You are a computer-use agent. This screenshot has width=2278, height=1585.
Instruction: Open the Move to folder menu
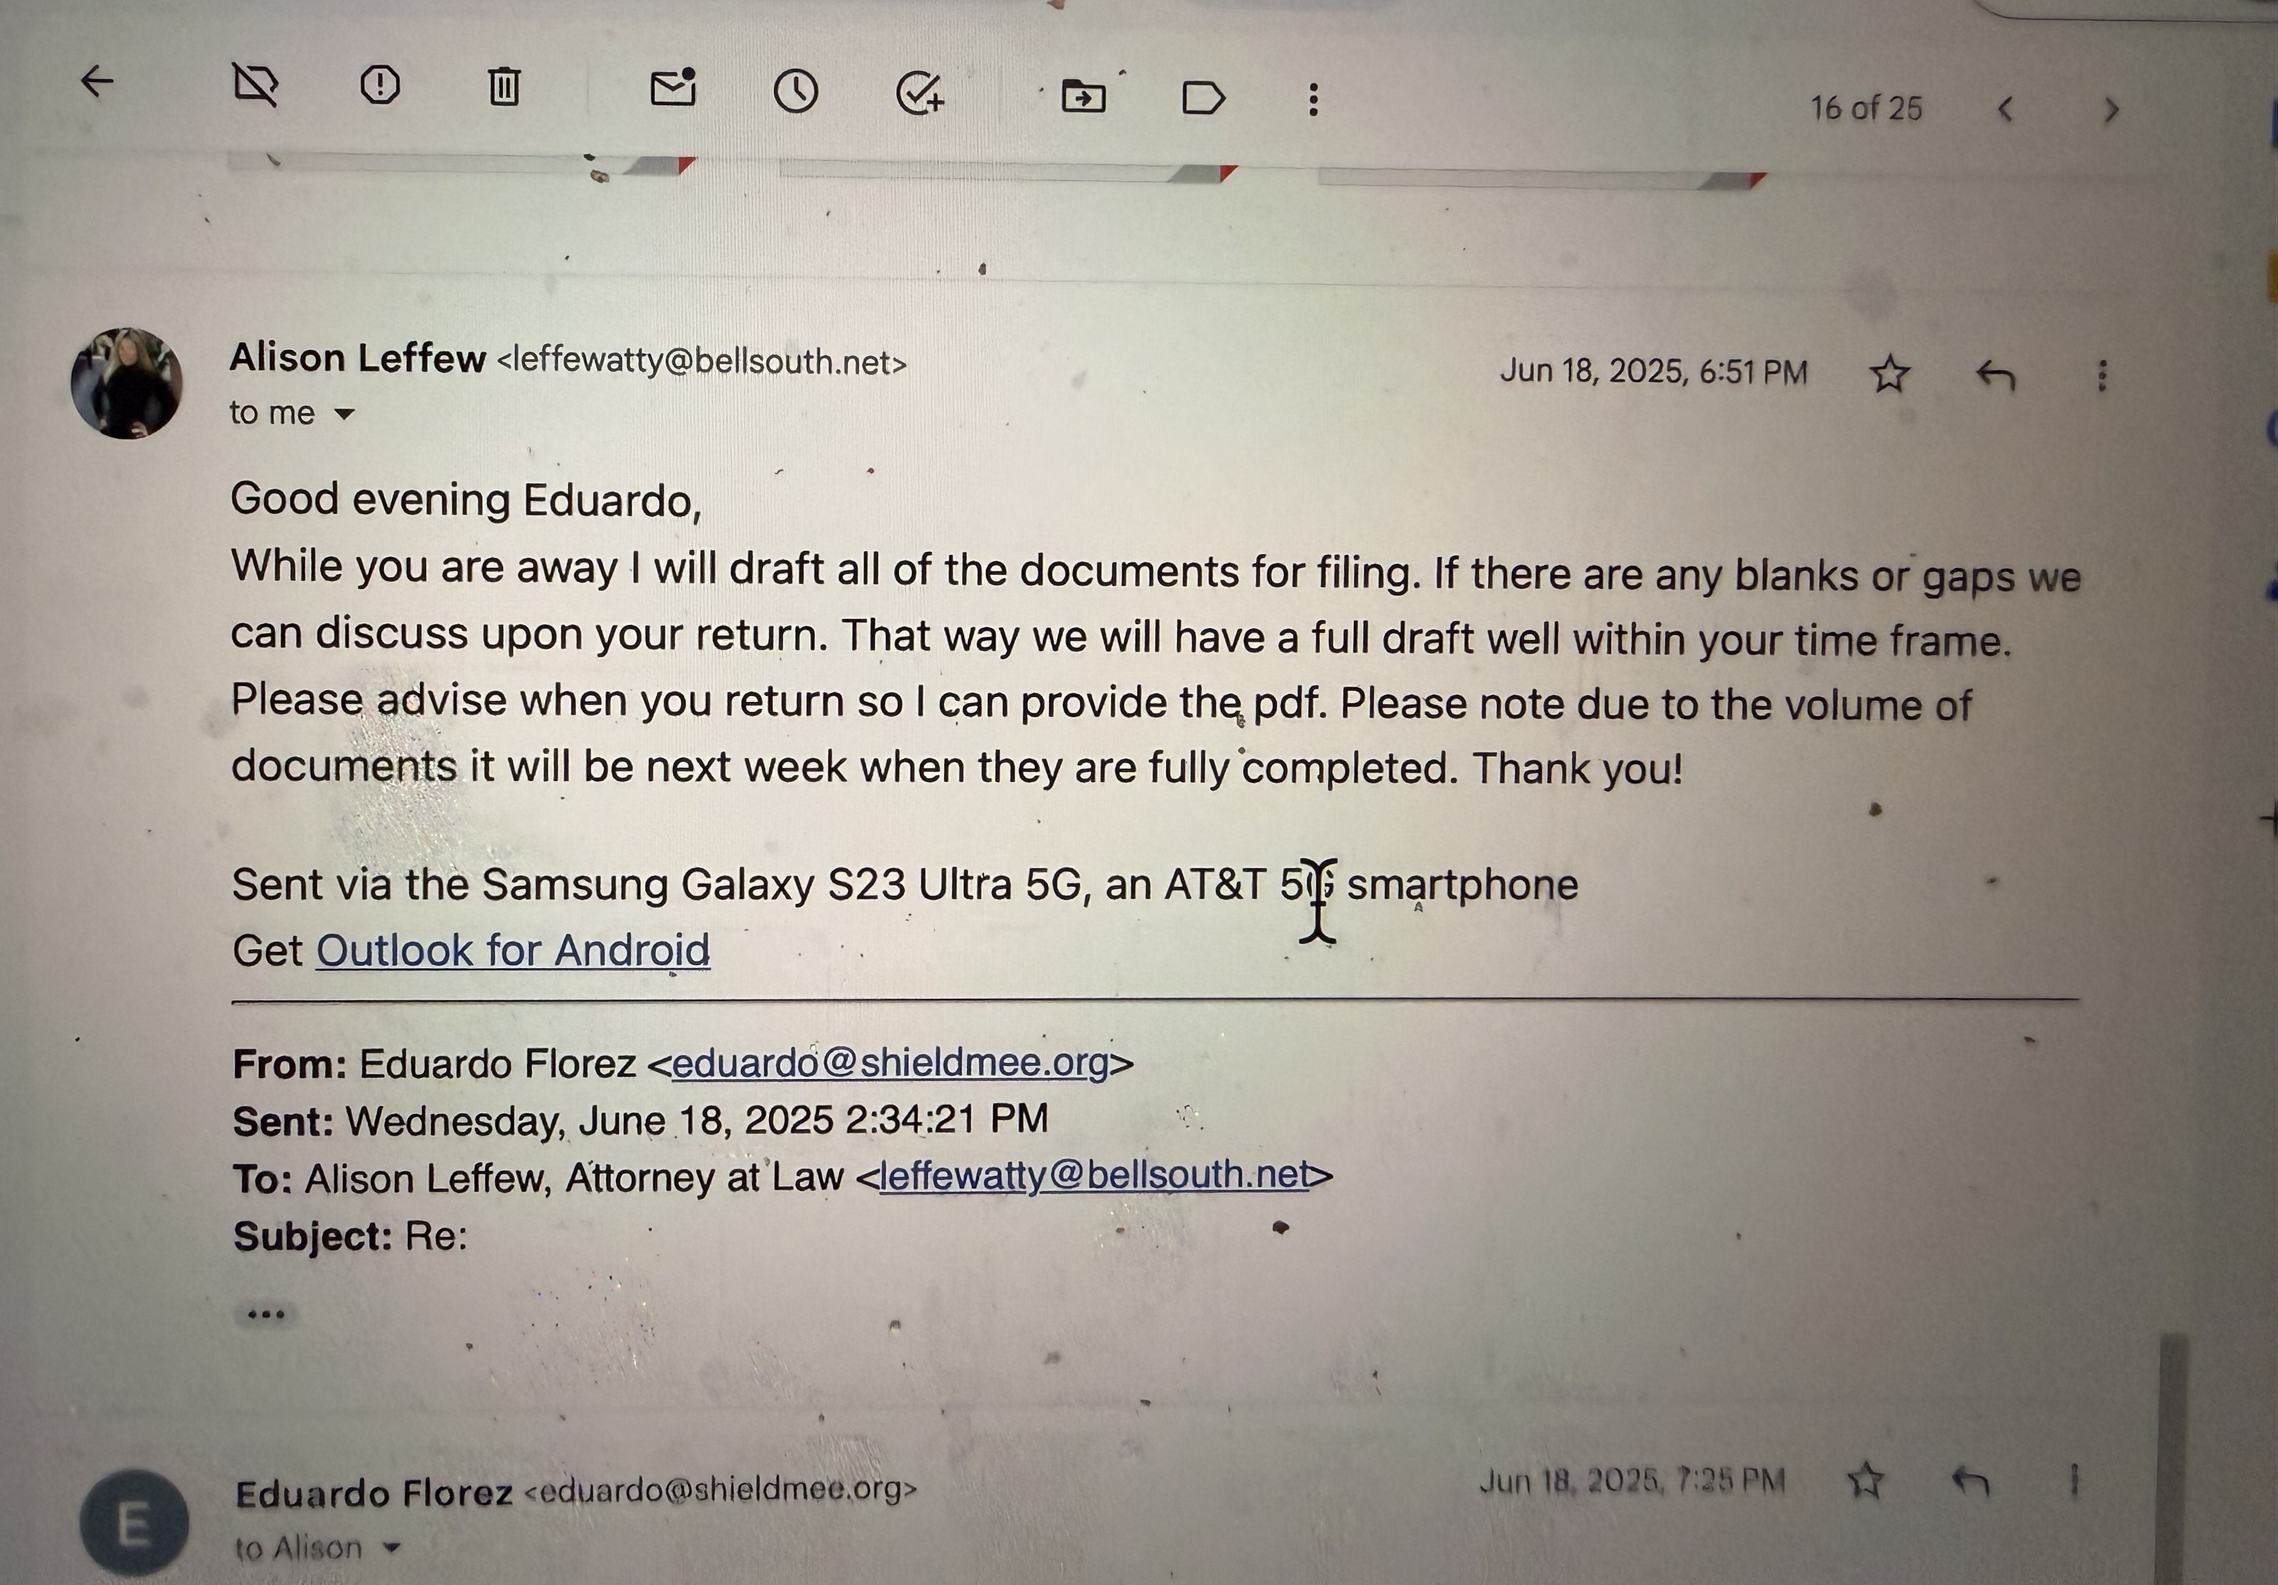click(1083, 97)
